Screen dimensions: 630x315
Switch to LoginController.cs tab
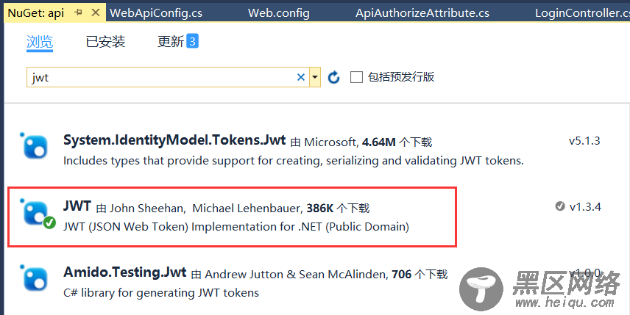click(x=582, y=12)
